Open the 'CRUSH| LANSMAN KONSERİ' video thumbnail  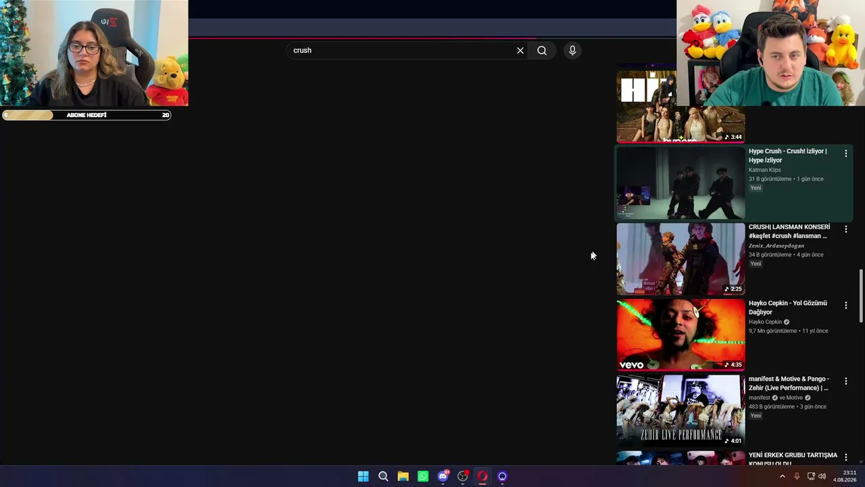pos(681,258)
